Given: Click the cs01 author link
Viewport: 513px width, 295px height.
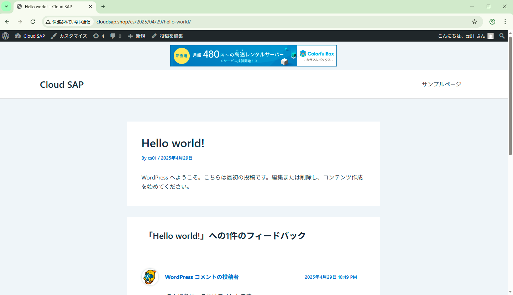Looking at the screenshot, I should (x=152, y=158).
